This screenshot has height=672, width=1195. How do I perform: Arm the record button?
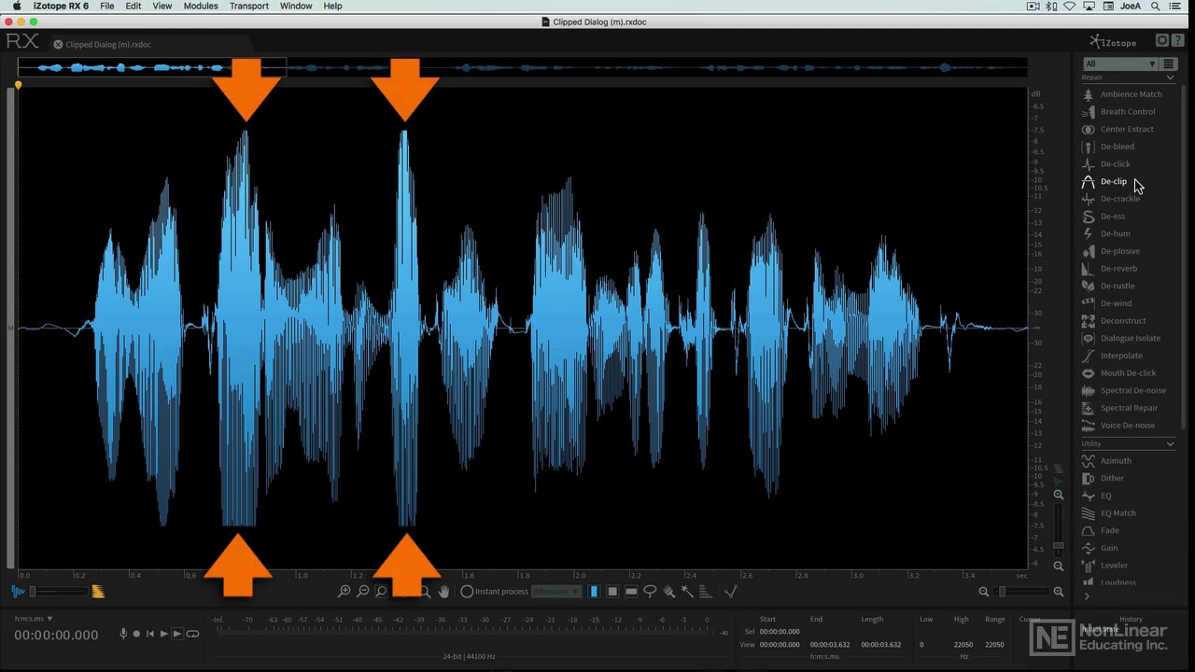coord(136,634)
